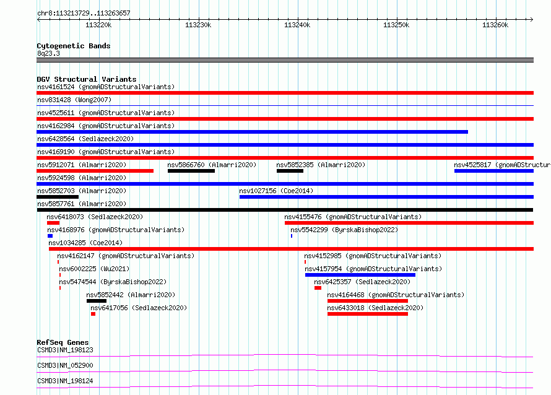Viewport: 551px width, 395px height.
Task: Click the 113240k ruler tick label
Action: 297,25
